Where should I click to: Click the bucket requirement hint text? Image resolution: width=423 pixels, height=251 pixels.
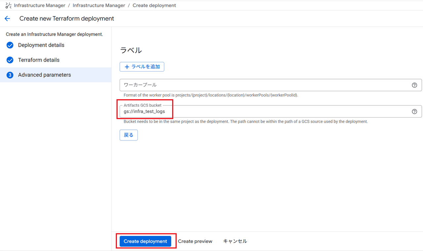click(246, 122)
